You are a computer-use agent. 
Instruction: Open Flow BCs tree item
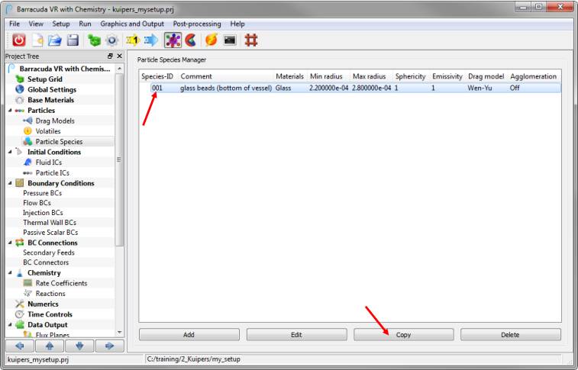point(37,203)
